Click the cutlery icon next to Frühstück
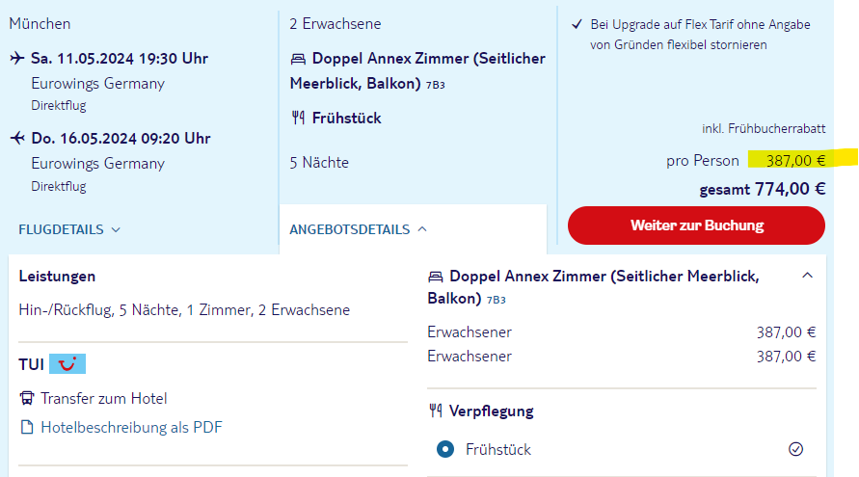This screenshot has height=477, width=859. [298, 118]
